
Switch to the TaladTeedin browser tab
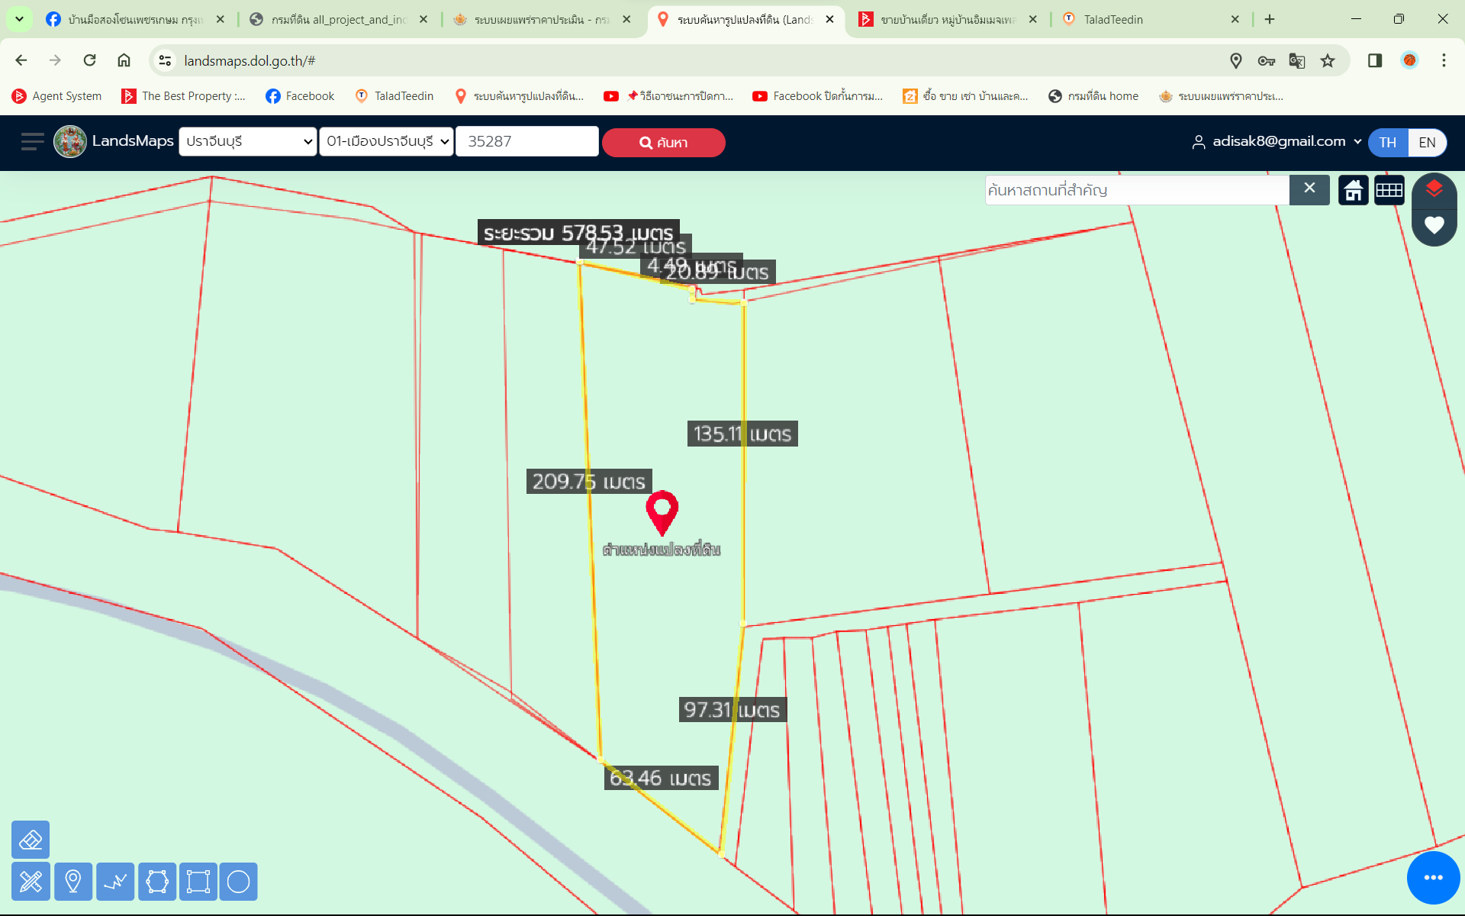(x=1151, y=19)
